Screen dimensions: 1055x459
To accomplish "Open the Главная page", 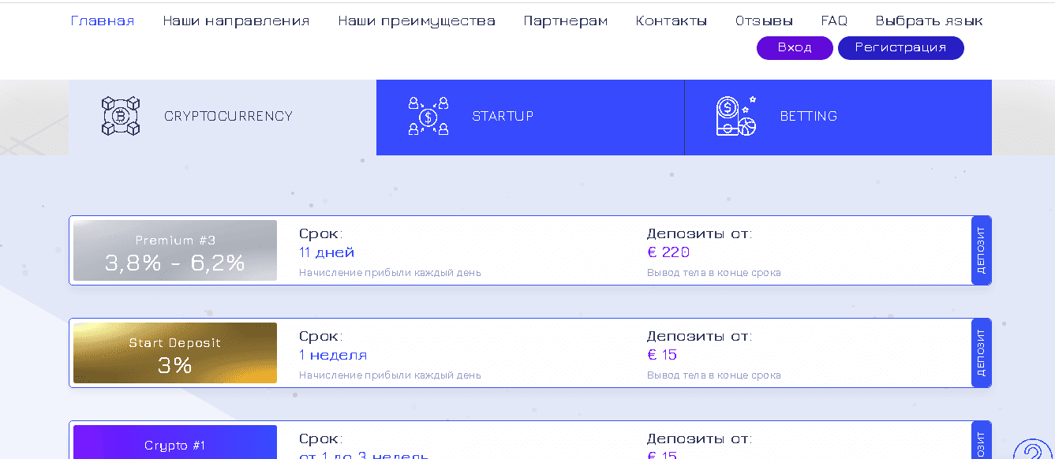I will [103, 20].
